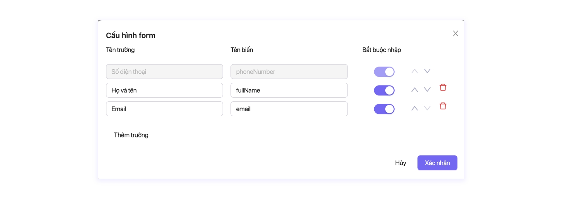Click the Họ và tên name field
This screenshot has height=199, width=562.
(164, 90)
